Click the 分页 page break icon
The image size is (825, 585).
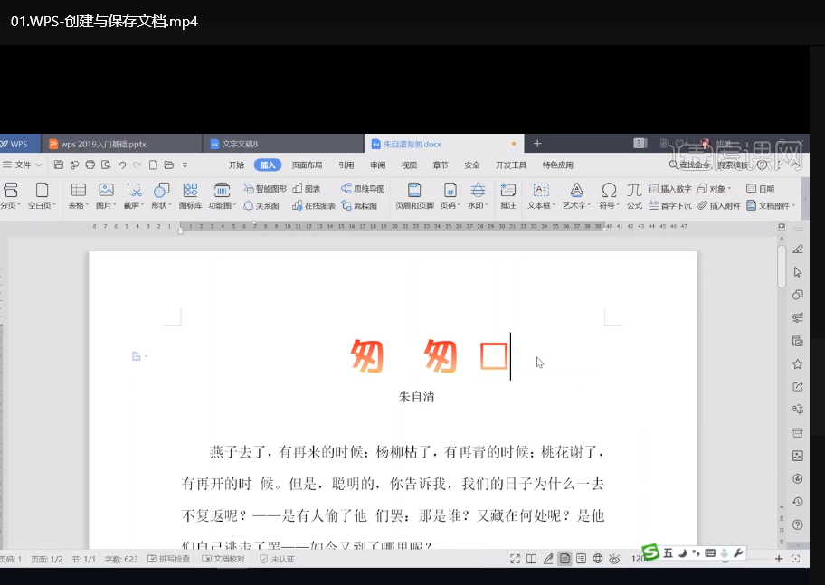click(10, 195)
